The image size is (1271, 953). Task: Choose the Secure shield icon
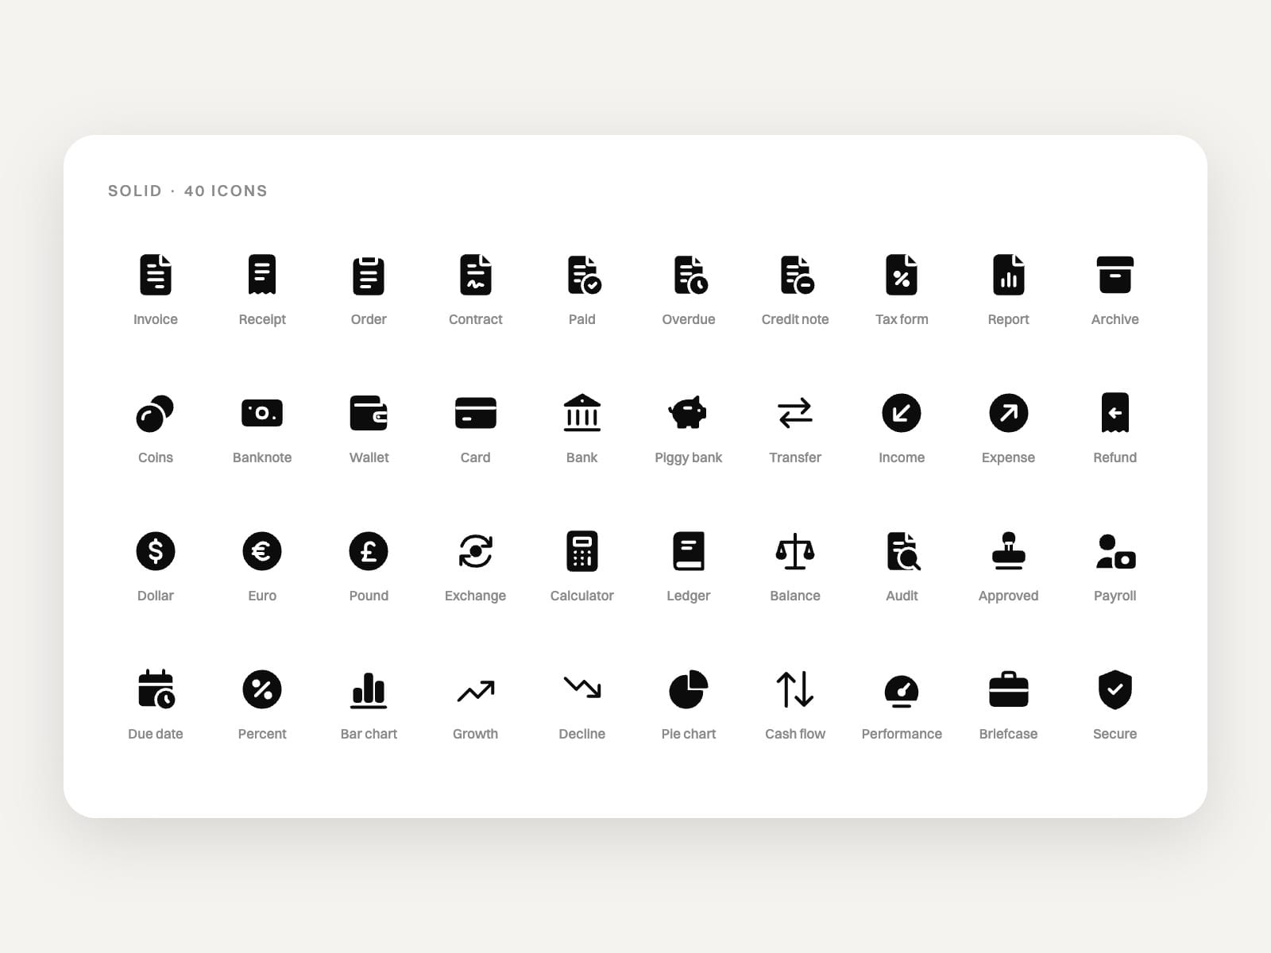point(1115,689)
